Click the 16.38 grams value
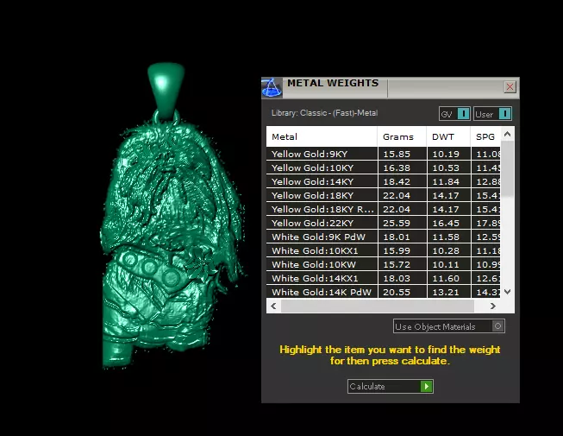Viewport: 563px width, 436px height. (397, 167)
